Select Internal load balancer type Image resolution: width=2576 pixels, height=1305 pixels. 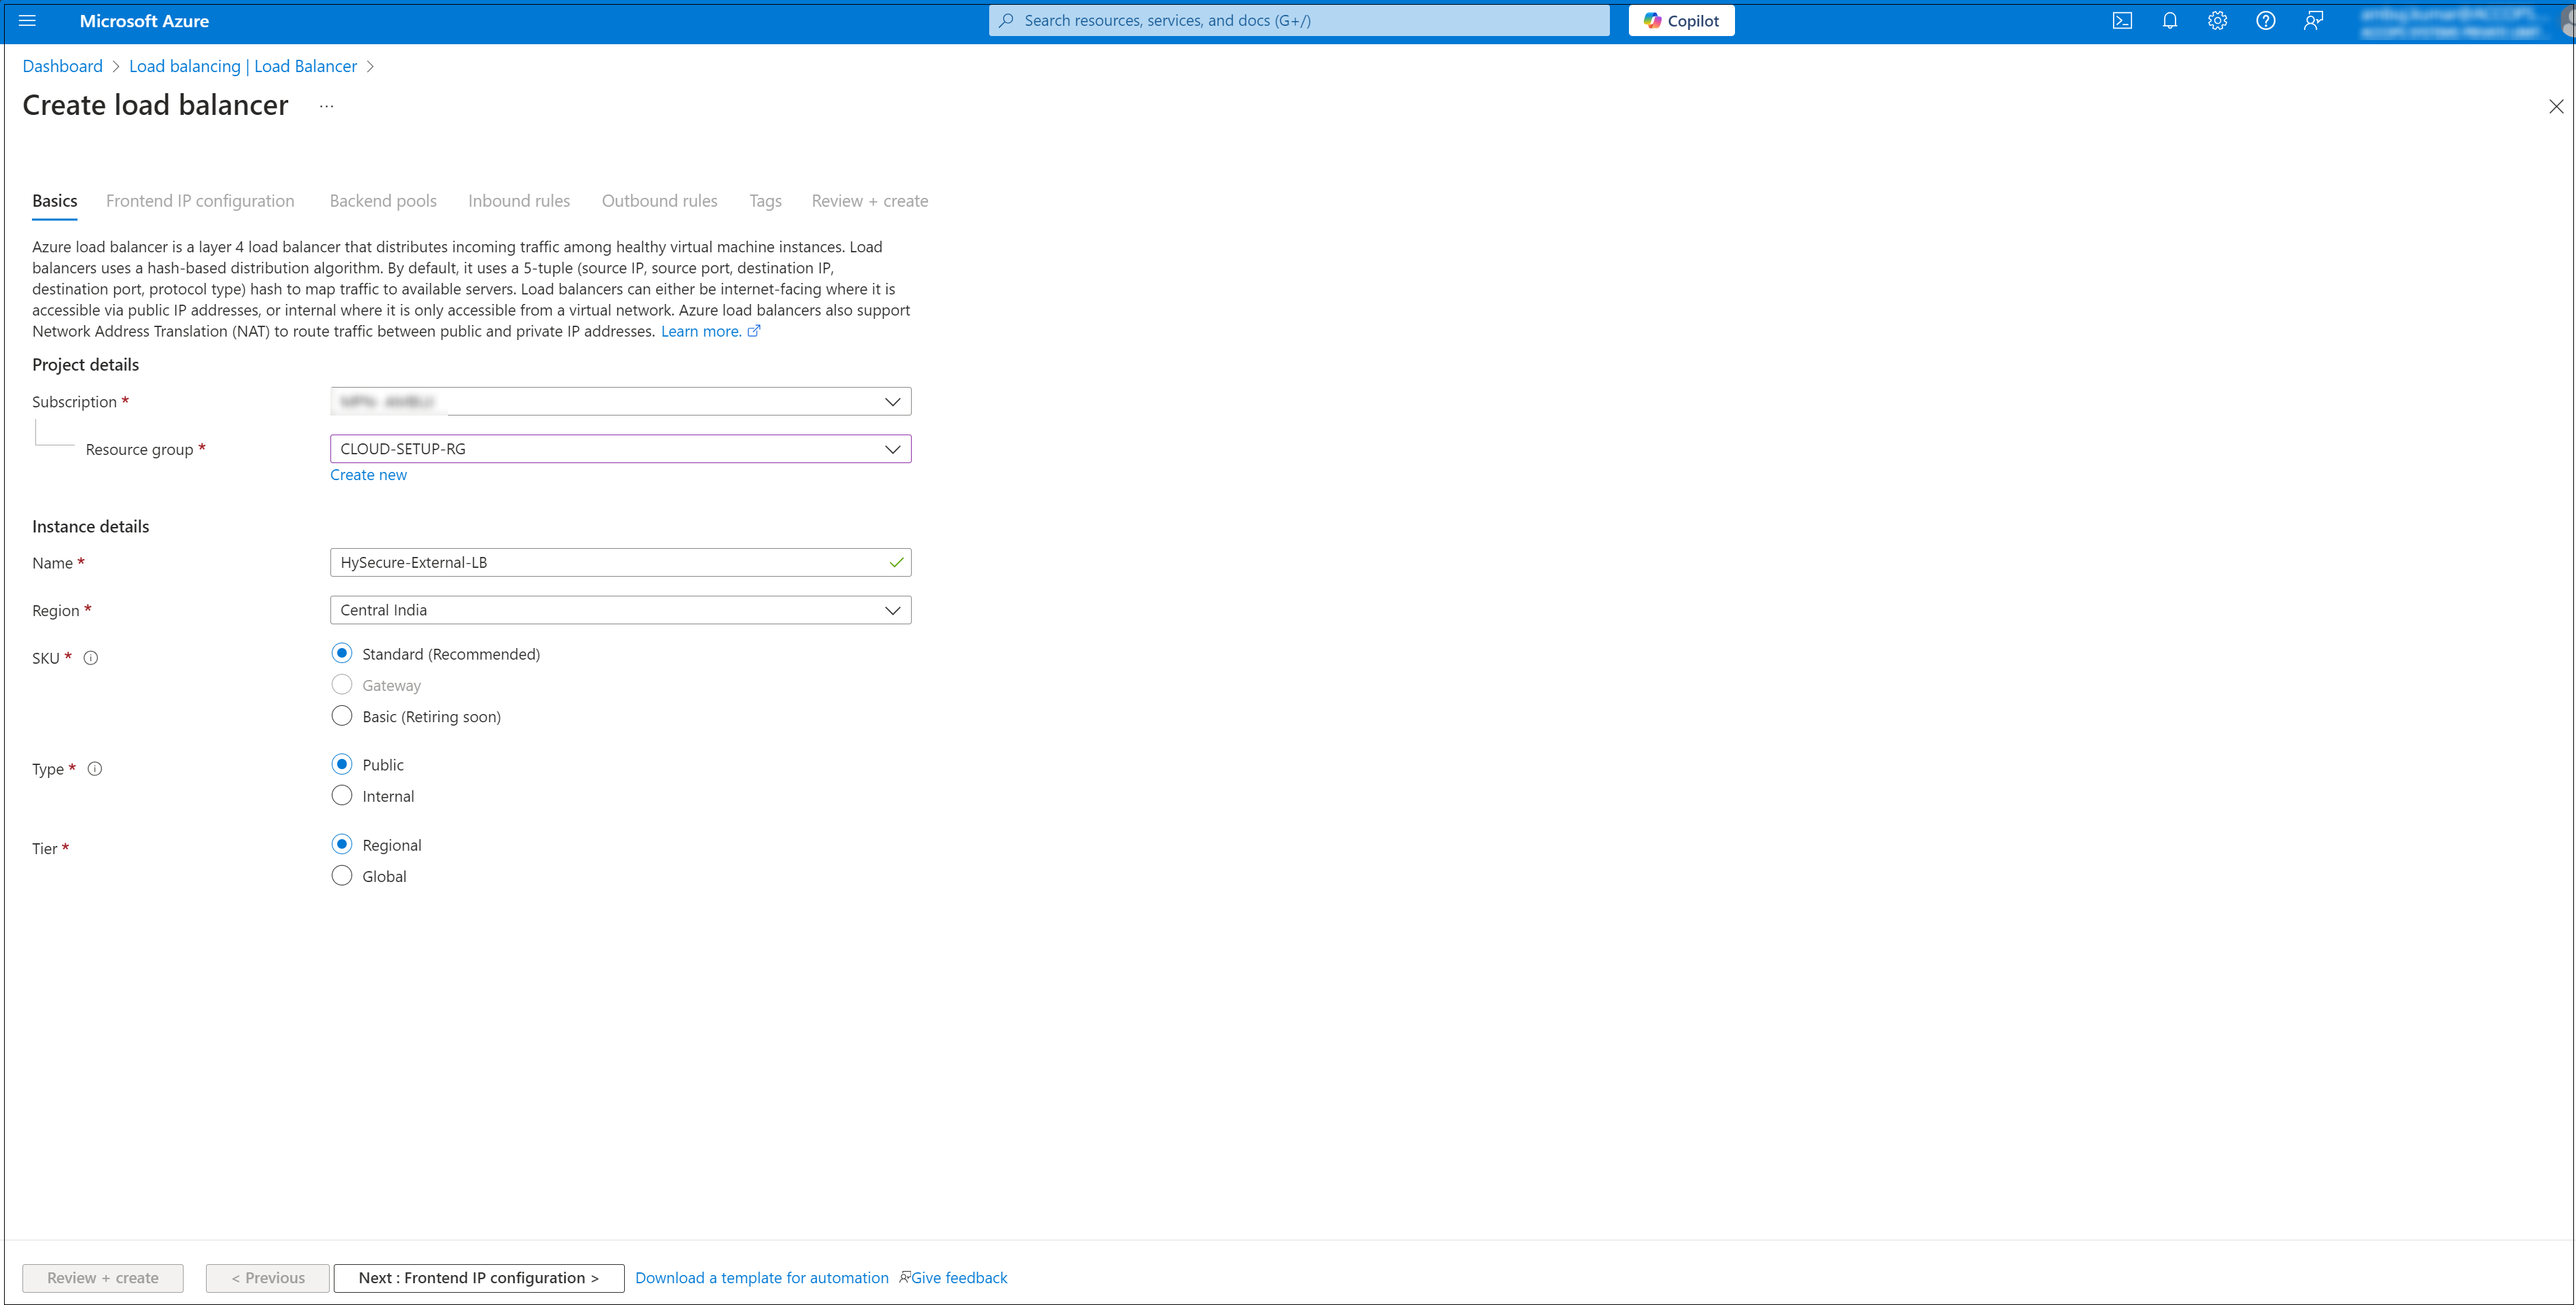click(x=342, y=796)
